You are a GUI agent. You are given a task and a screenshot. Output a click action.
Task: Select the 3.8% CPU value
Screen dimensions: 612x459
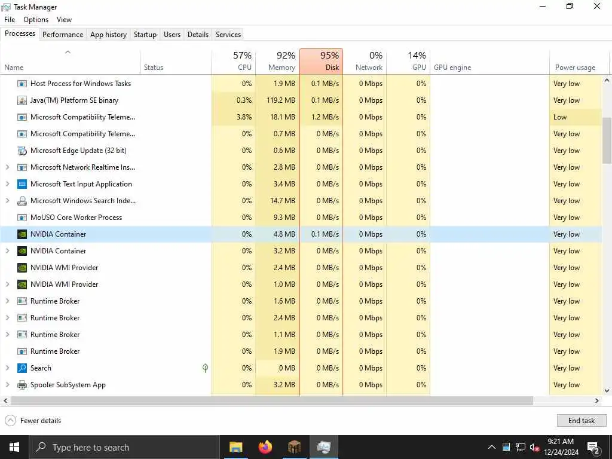(x=244, y=117)
